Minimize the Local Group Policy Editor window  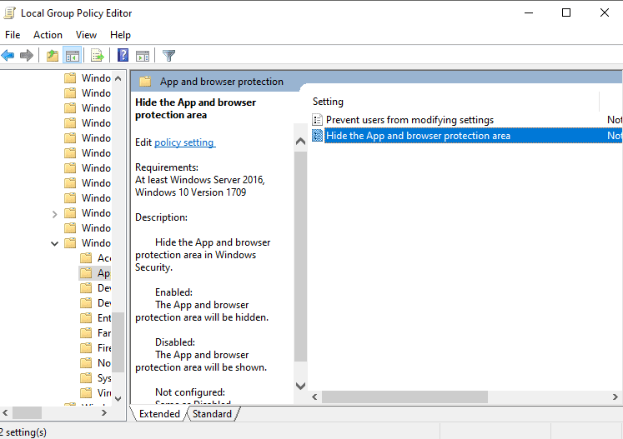529,12
